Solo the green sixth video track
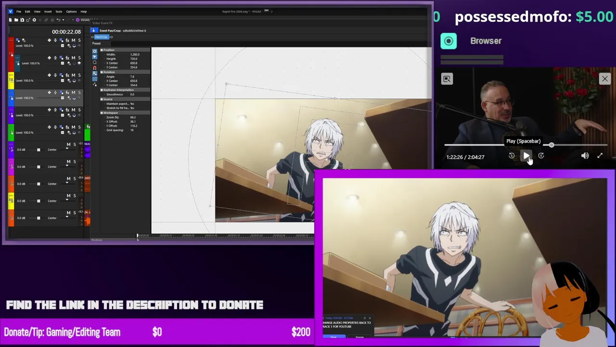 [x=79, y=127]
